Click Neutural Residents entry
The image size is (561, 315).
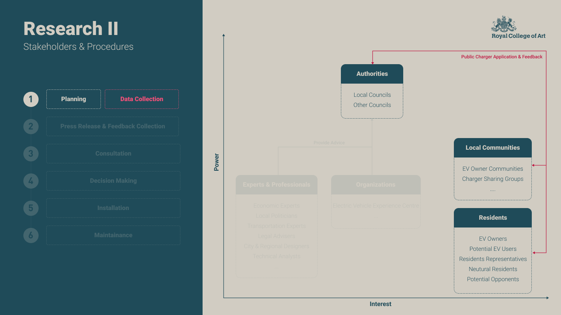click(x=493, y=269)
